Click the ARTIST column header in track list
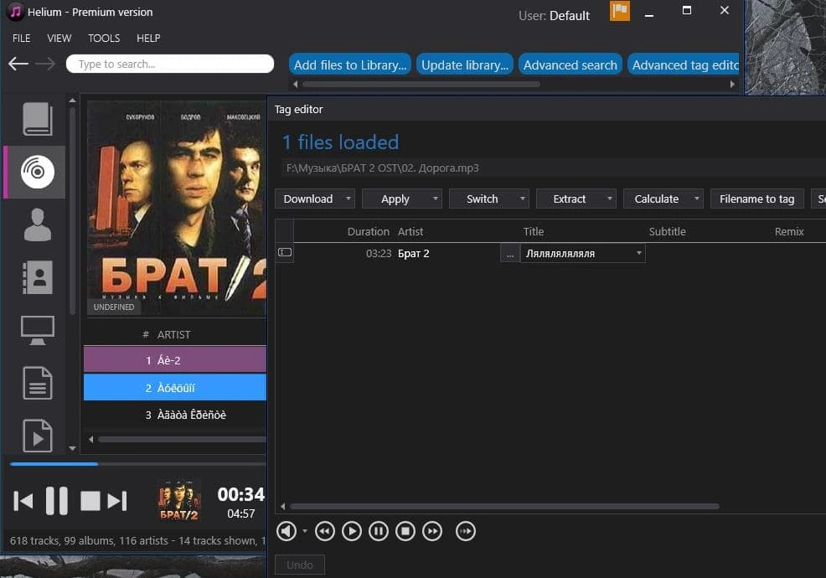Screen dimensions: 826x578 (174, 334)
